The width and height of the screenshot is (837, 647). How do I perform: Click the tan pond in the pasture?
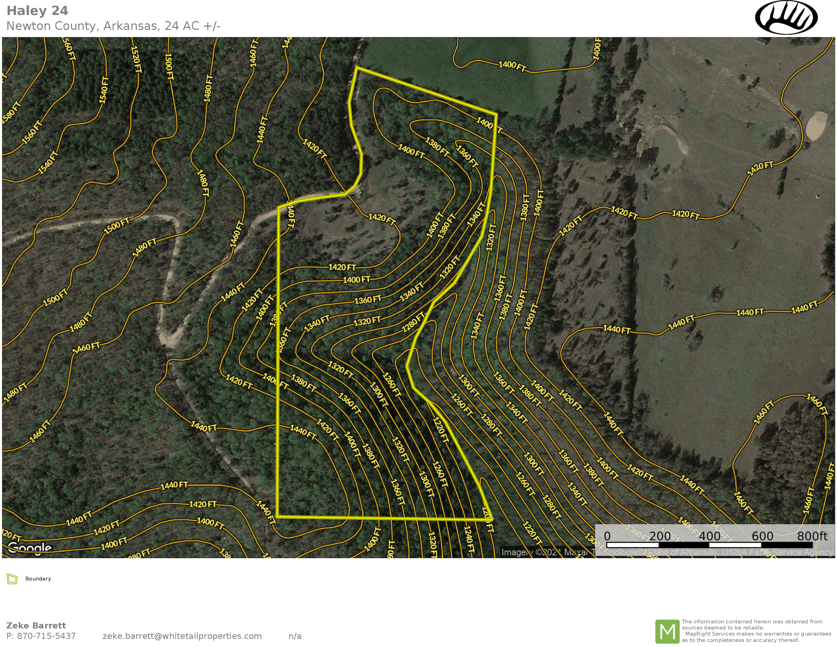coord(817,127)
